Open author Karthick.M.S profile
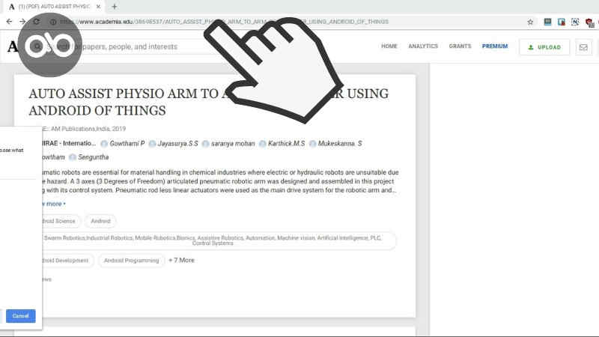Image resolution: width=599 pixels, height=337 pixels. click(x=282, y=144)
